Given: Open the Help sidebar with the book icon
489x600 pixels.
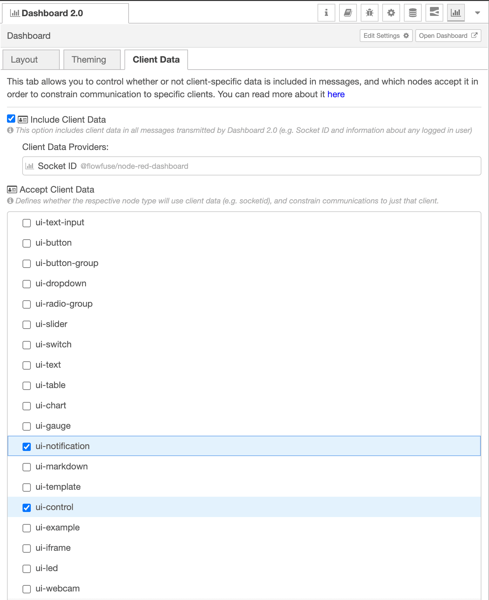Looking at the screenshot, I should [348, 13].
